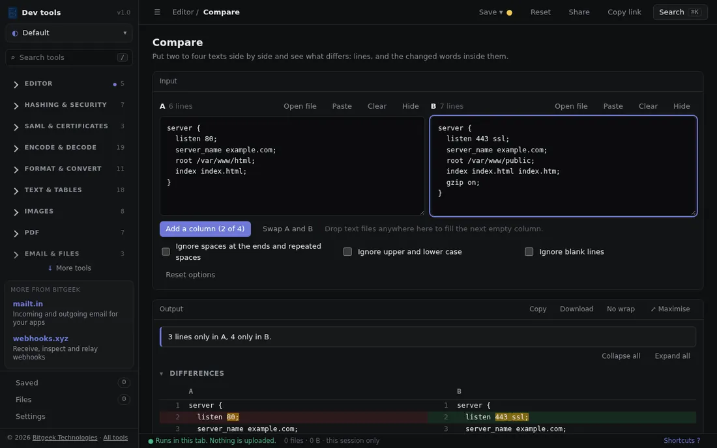The height and width of the screenshot is (448, 717).
Task: Click the Dev tools logo icon
Action: pos(12,12)
